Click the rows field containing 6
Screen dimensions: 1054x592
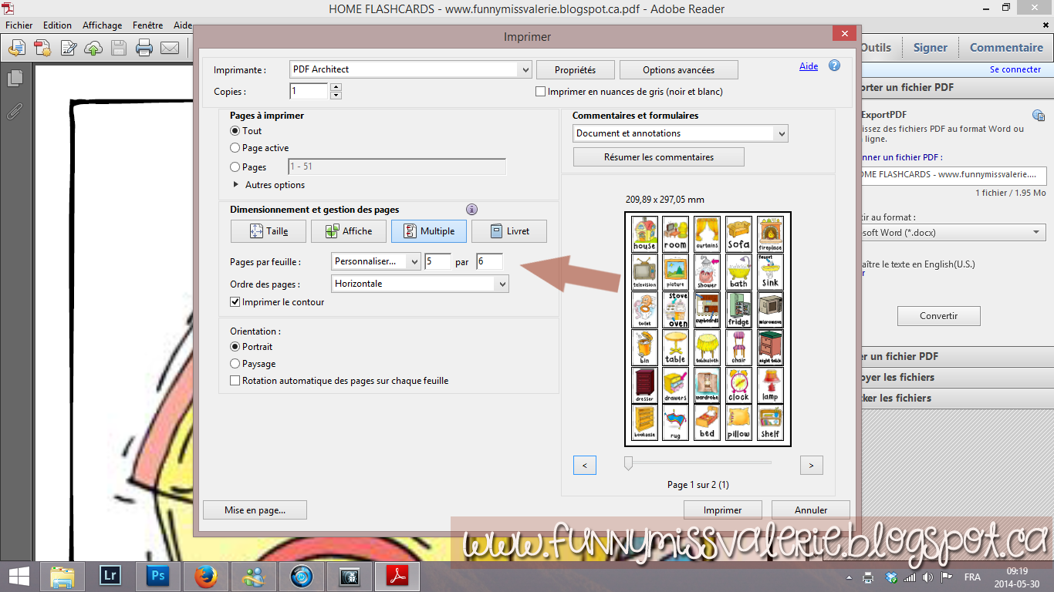(x=490, y=261)
